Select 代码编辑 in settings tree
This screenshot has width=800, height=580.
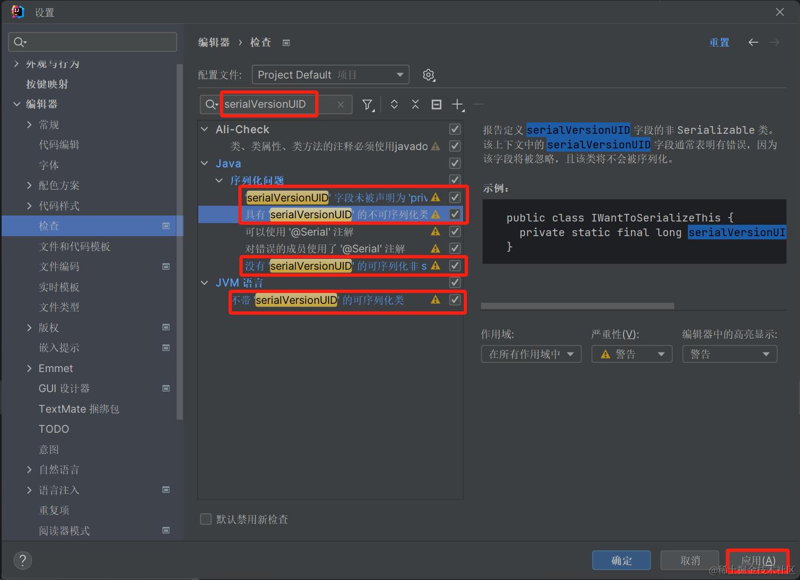tap(59, 145)
